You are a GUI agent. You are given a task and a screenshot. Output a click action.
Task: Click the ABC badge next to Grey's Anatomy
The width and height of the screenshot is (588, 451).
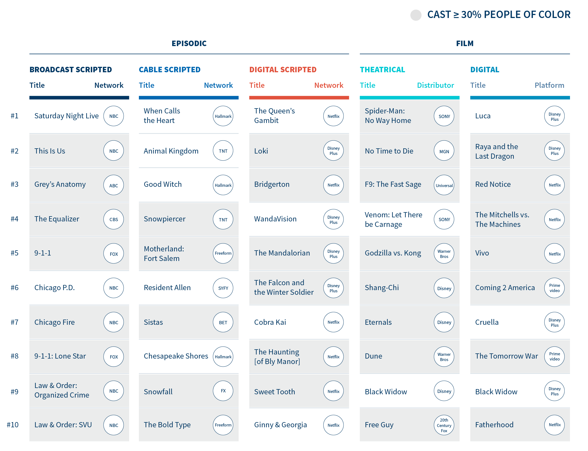[x=114, y=185]
